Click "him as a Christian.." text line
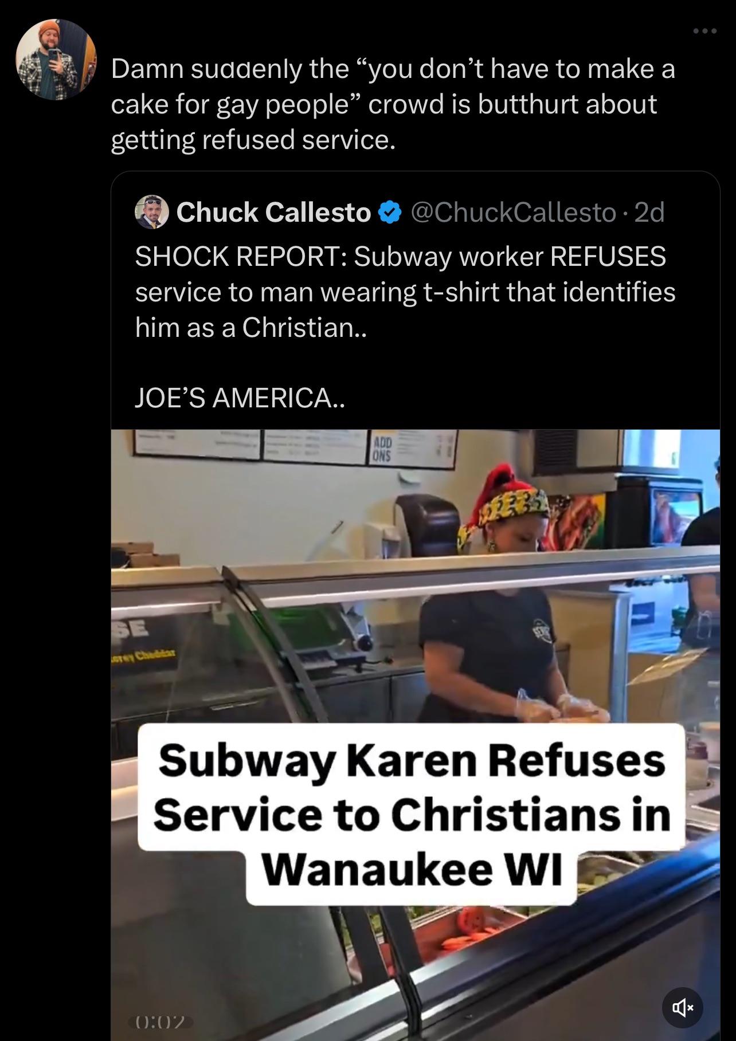 coord(250,327)
